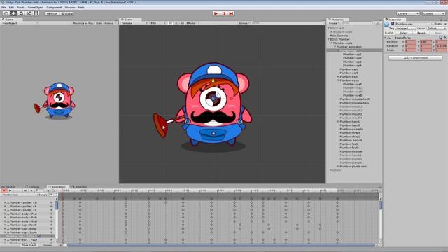This screenshot has width=448, height=252.
Task: Open the animation clip selector dropdown
Action: pos(20,195)
